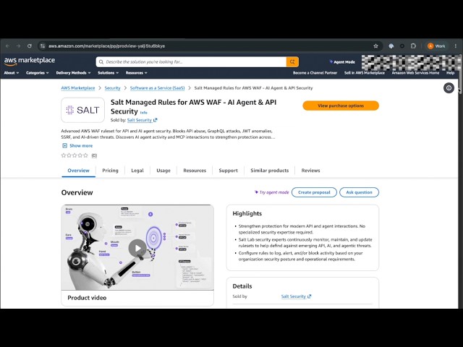
Task: Click Sell in AWS Marketplace link
Action: [x=365, y=73]
